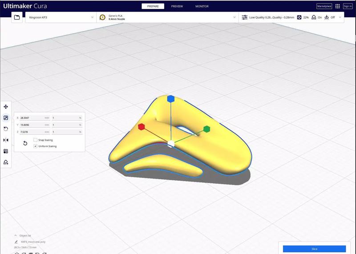Uncheck Uniform Scaling checkbox
Screen dimensions: 356x254
coord(36,146)
